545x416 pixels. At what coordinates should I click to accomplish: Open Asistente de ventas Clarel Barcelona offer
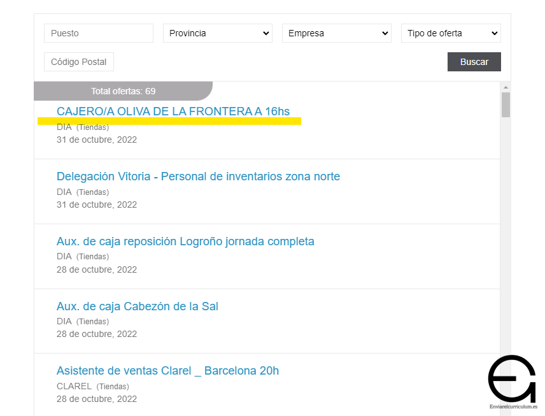pos(167,371)
